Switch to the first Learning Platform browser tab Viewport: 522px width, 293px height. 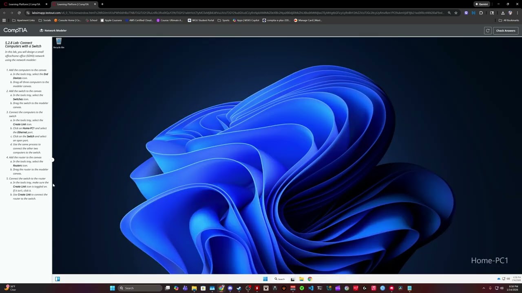click(25, 4)
